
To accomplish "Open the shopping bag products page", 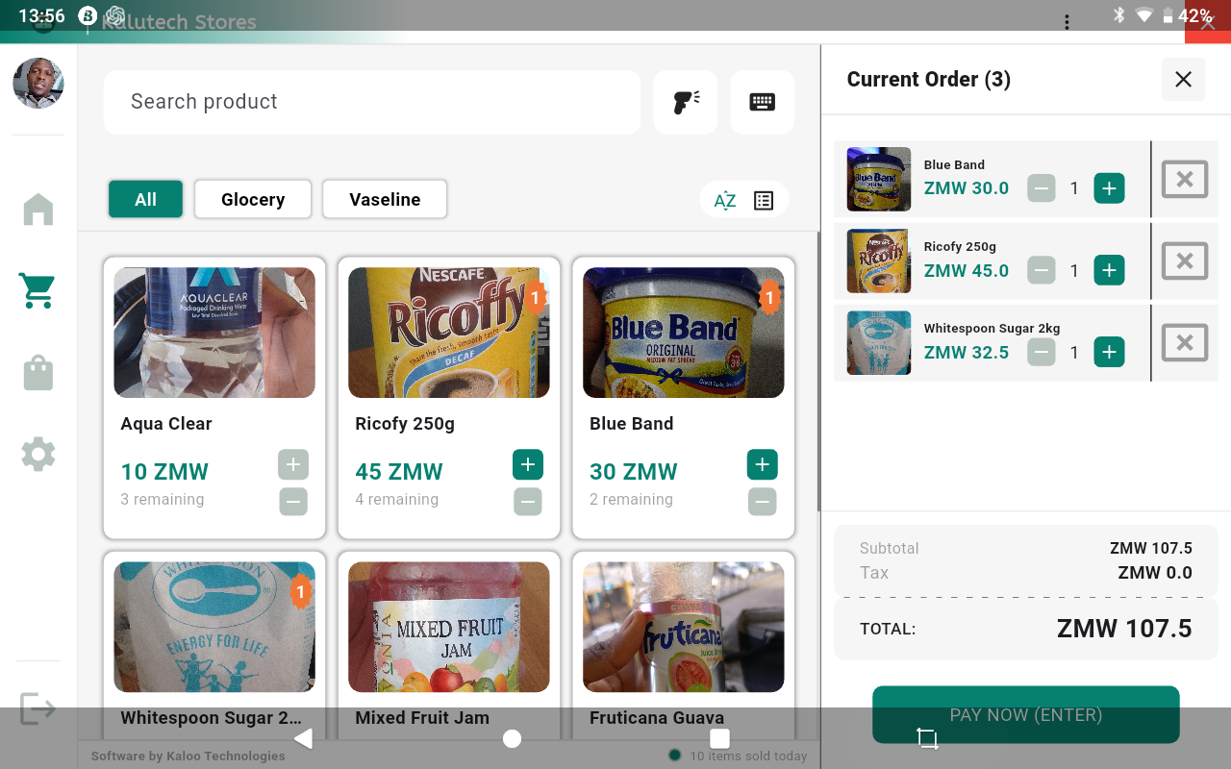I will click(38, 372).
